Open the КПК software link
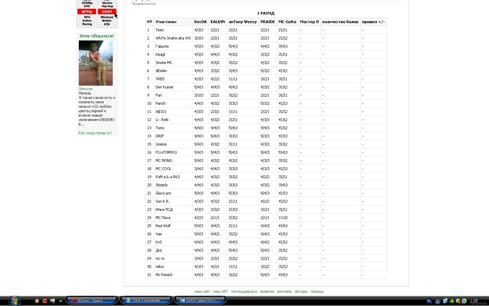 pos(107,24)
